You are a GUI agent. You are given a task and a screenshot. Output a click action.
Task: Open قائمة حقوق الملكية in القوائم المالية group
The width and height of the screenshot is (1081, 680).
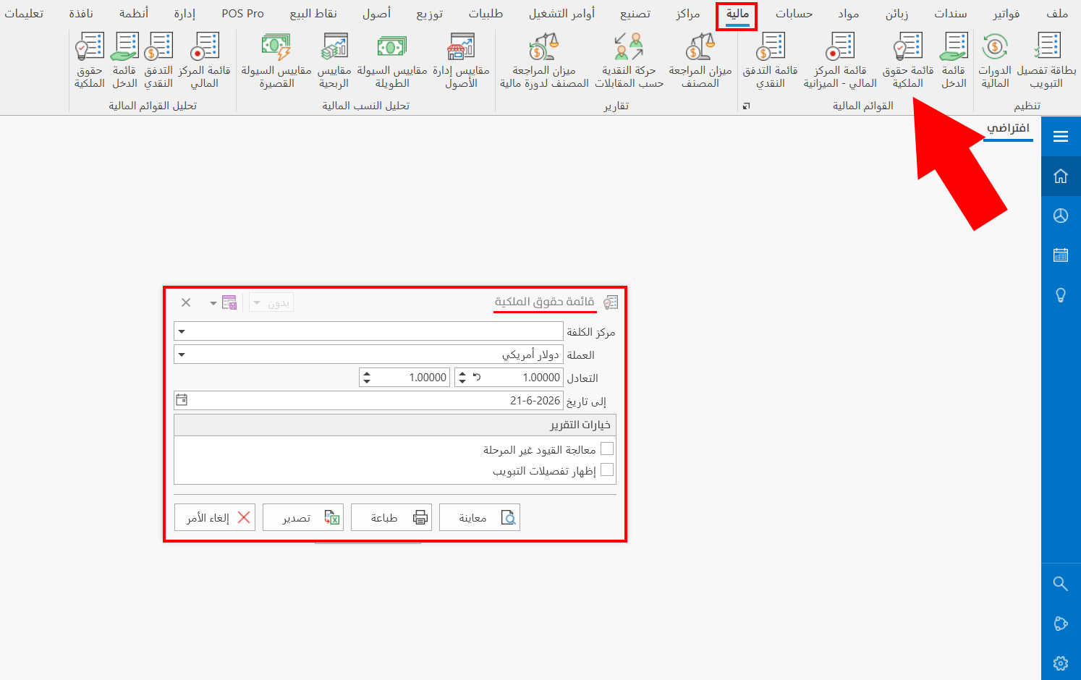pos(908,61)
